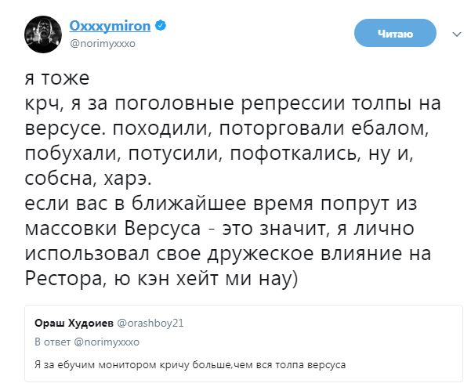Open the quoted tweet text about монитором
The height and width of the screenshot is (387, 471).
point(190,364)
